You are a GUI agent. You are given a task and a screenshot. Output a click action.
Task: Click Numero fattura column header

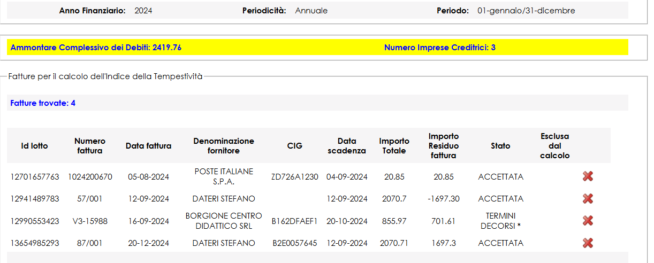[x=90, y=145]
